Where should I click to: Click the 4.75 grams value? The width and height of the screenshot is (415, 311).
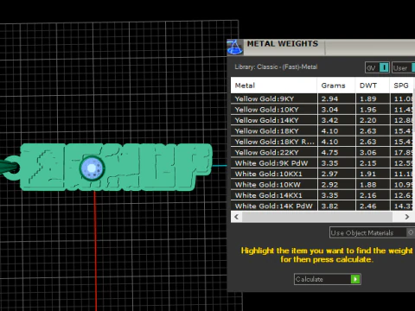pyautogui.click(x=329, y=152)
